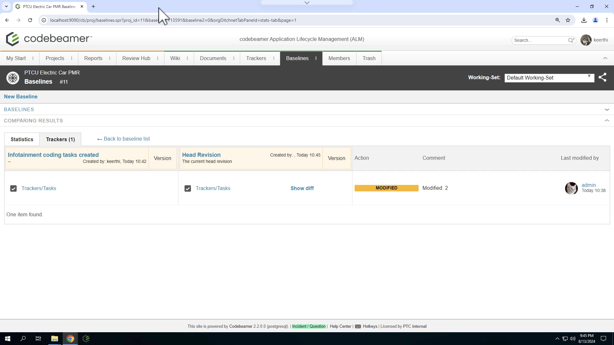Image resolution: width=614 pixels, height=345 pixels.
Task: Open browser downloads icon
Action: 584,20
